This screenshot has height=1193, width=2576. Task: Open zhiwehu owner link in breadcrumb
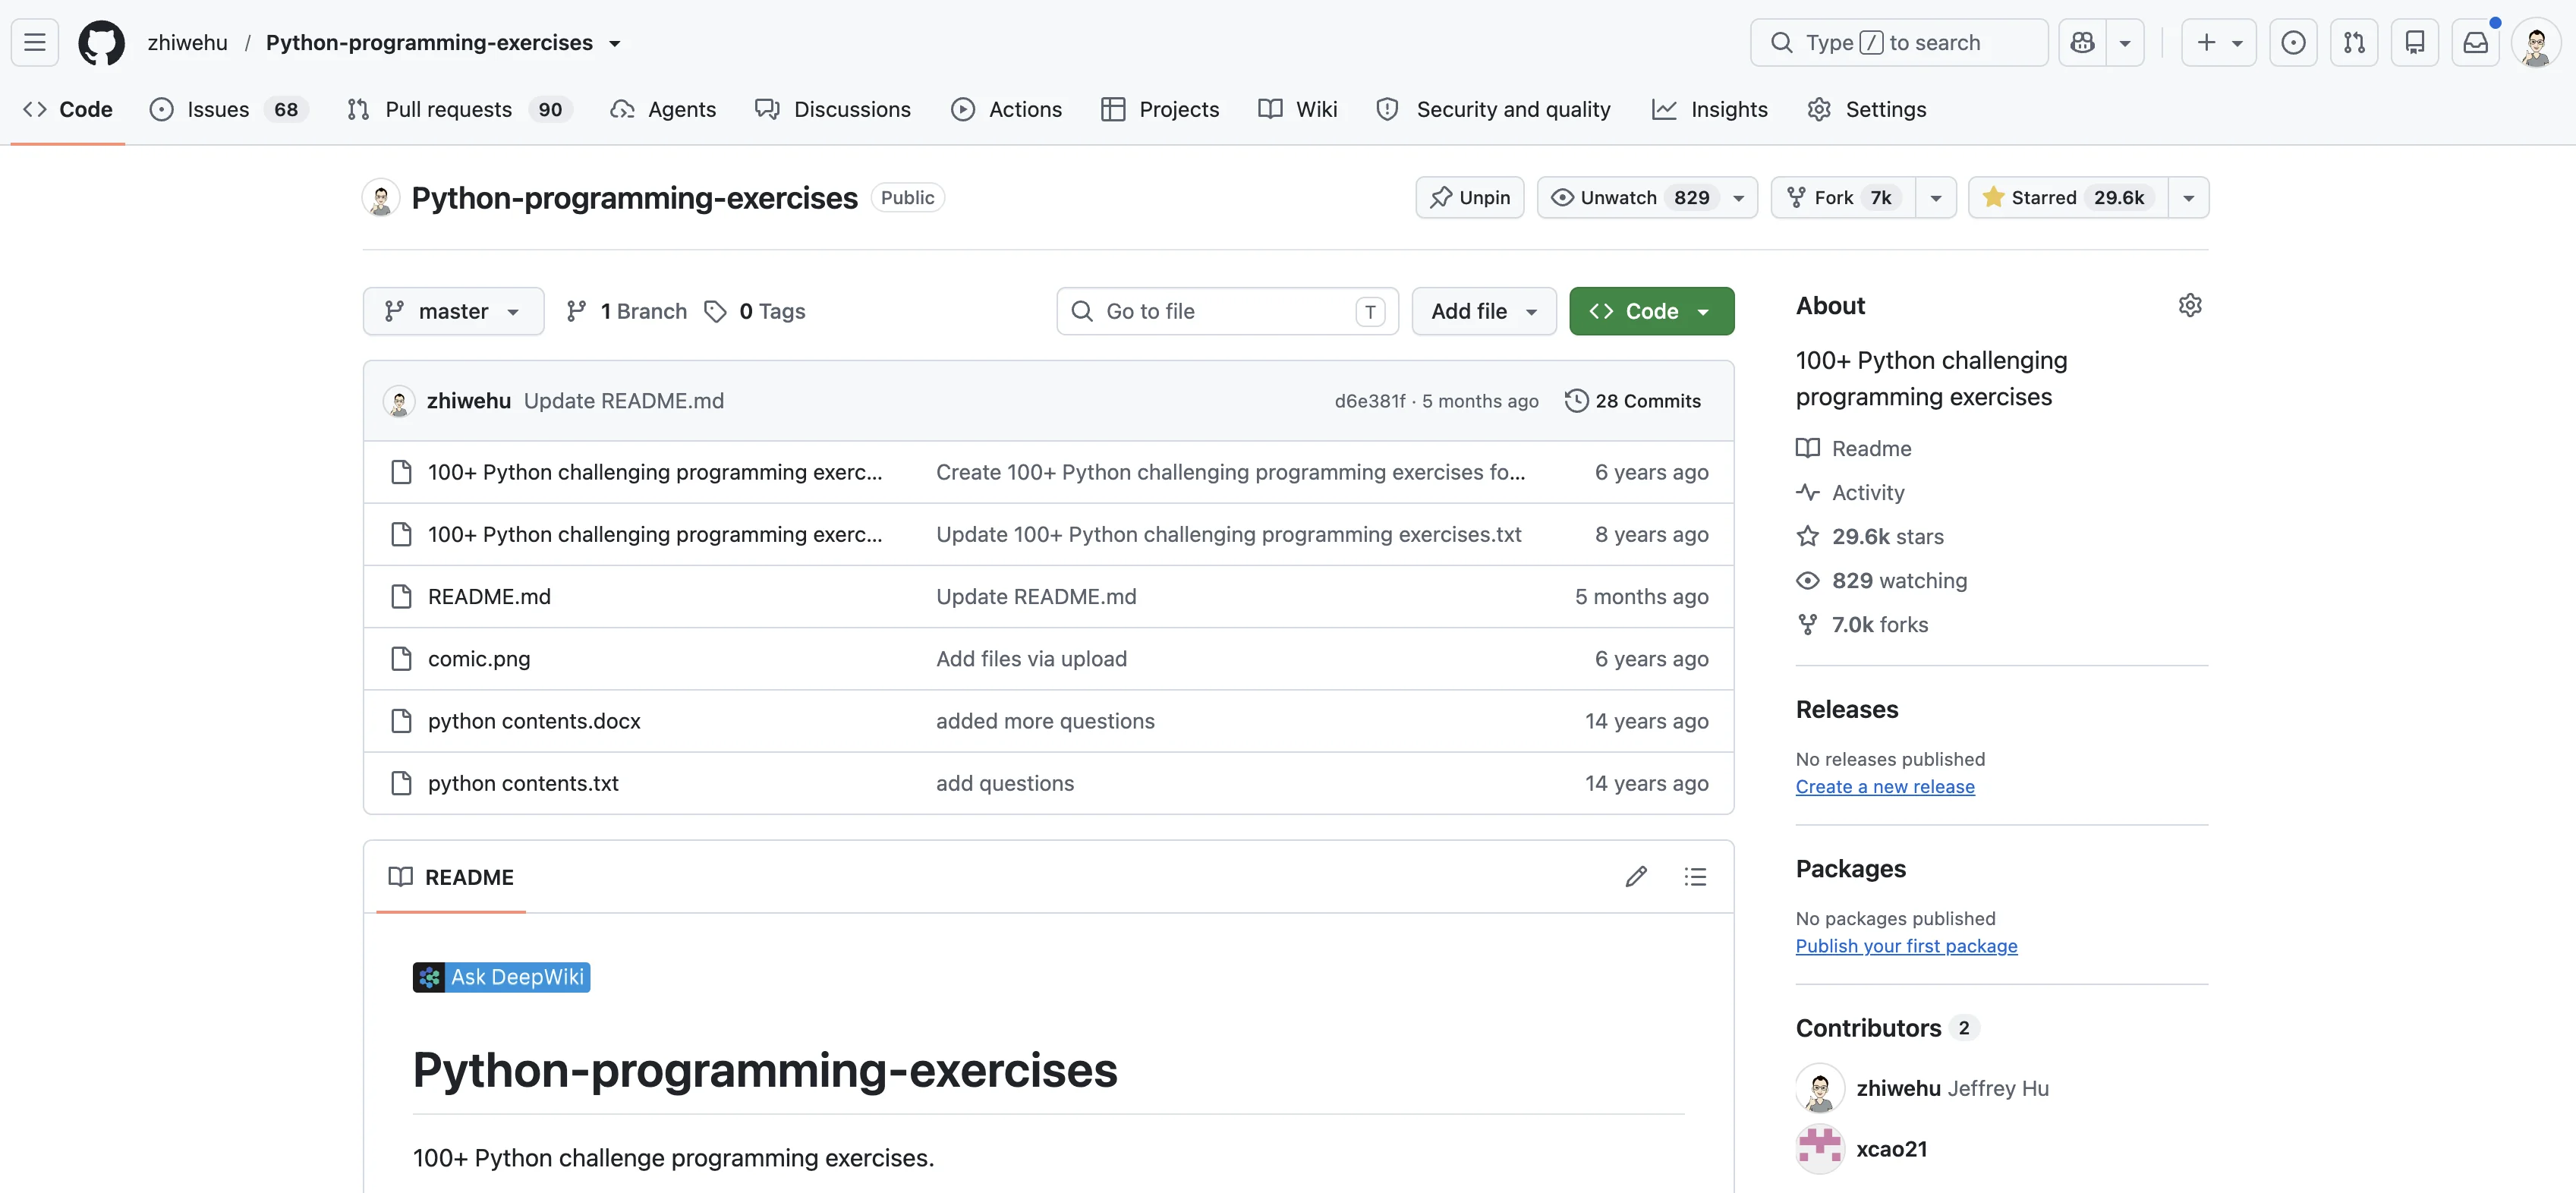[187, 42]
